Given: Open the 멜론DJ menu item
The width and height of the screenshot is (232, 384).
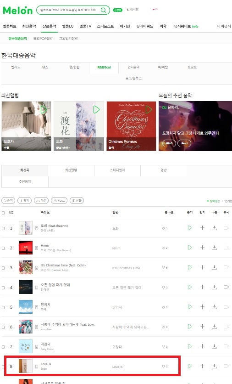Looking at the screenshot, I should (68, 26).
